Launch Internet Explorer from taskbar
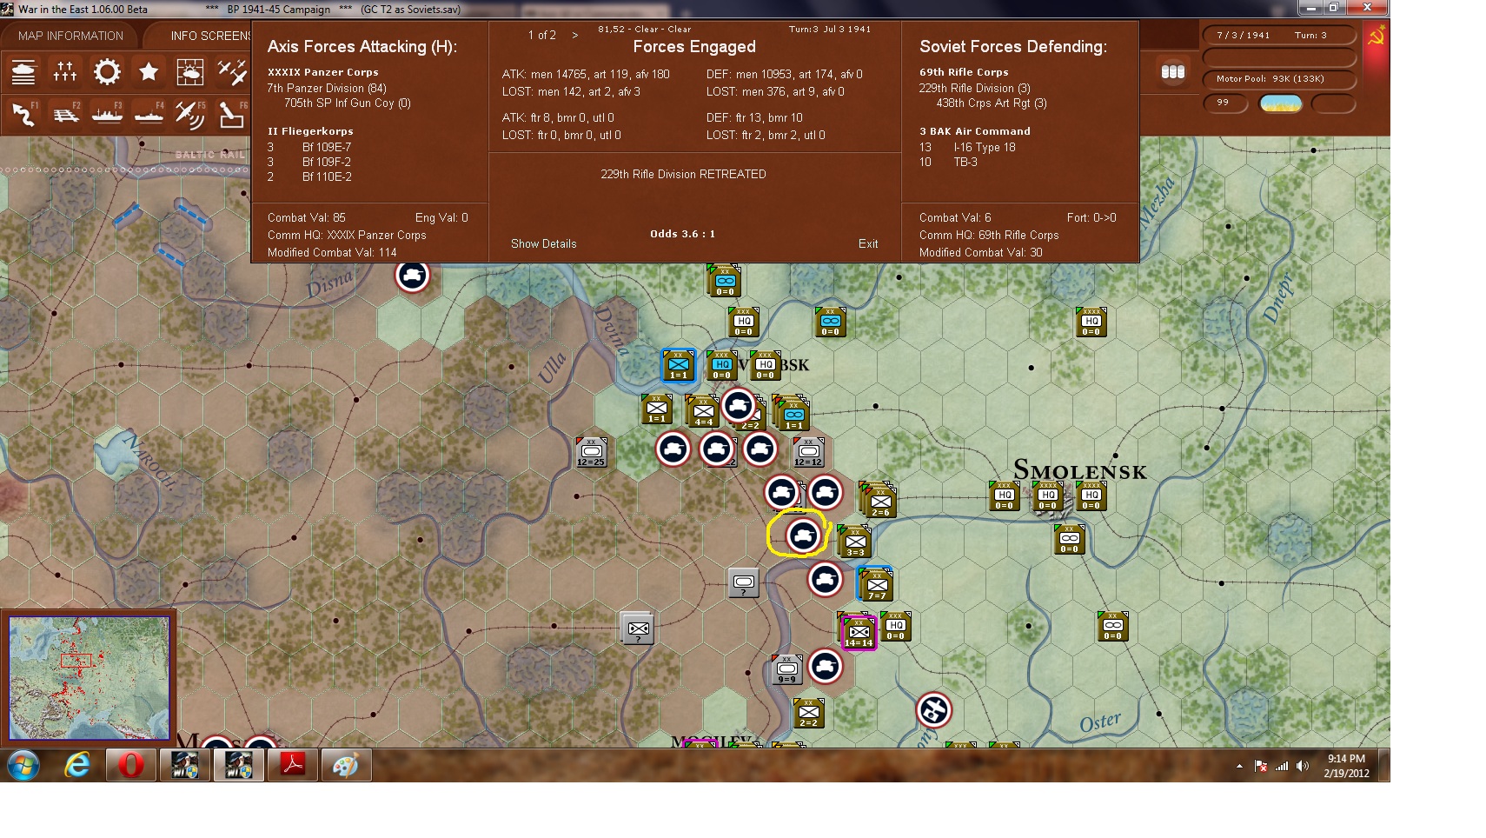 point(77,765)
